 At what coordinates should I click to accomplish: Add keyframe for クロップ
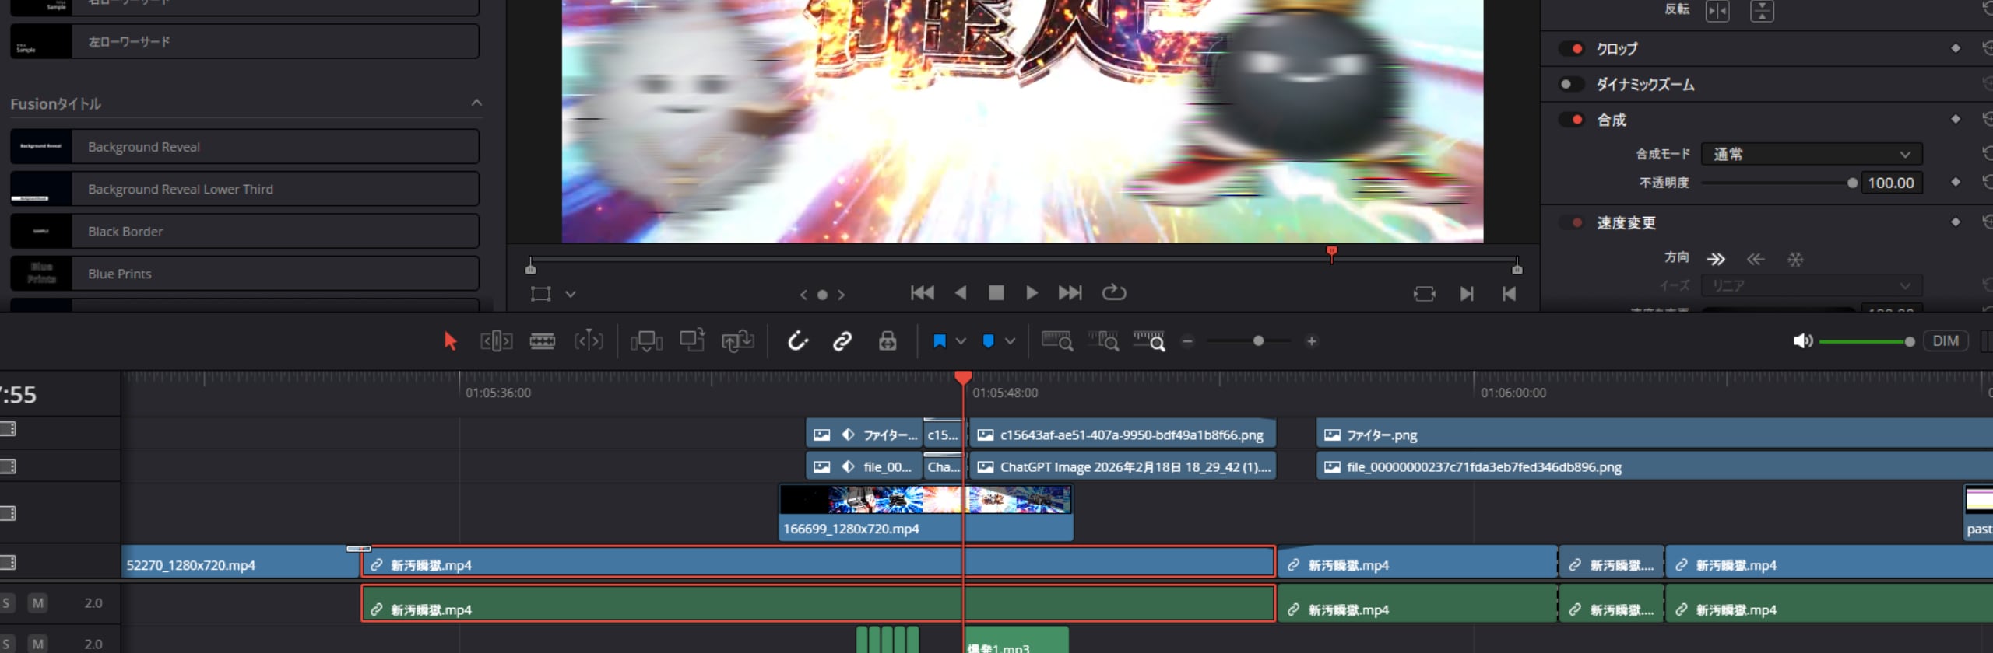coord(1956,48)
